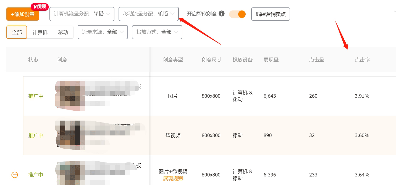This screenshot has width=396, height=185.
Task: Click the smart creative info icon
Action: pos(222,14)
